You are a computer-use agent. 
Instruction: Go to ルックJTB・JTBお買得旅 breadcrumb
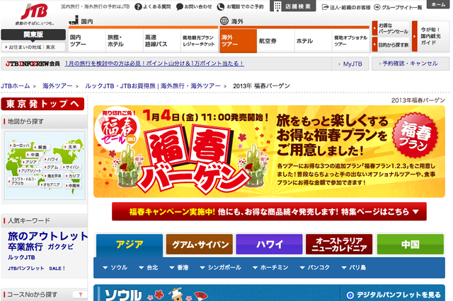(x=153, y=86)
